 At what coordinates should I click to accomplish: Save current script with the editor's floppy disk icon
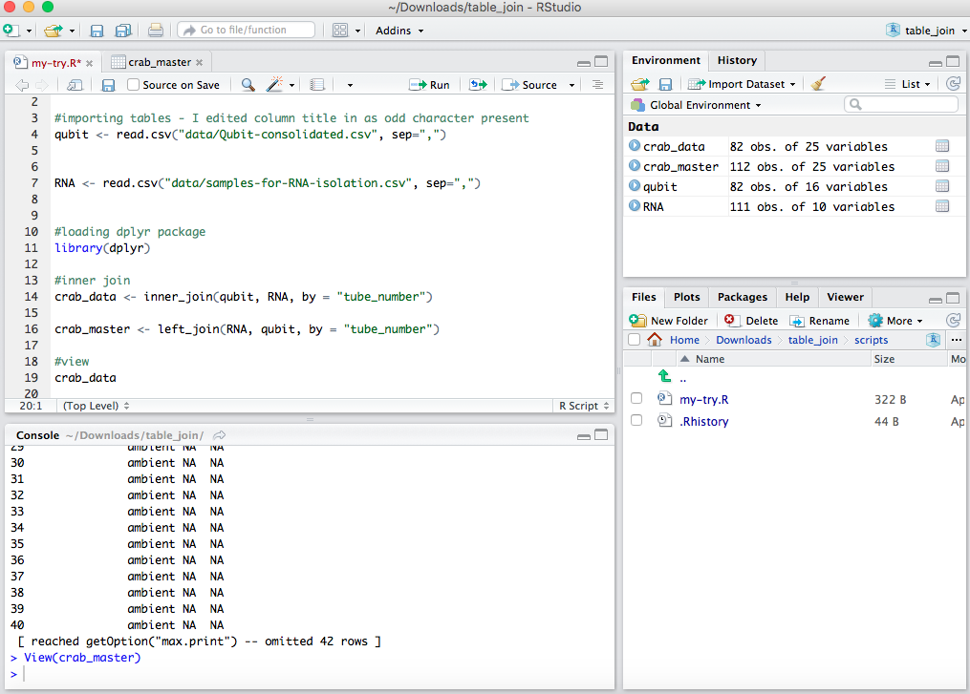click(x=108, y=85)
